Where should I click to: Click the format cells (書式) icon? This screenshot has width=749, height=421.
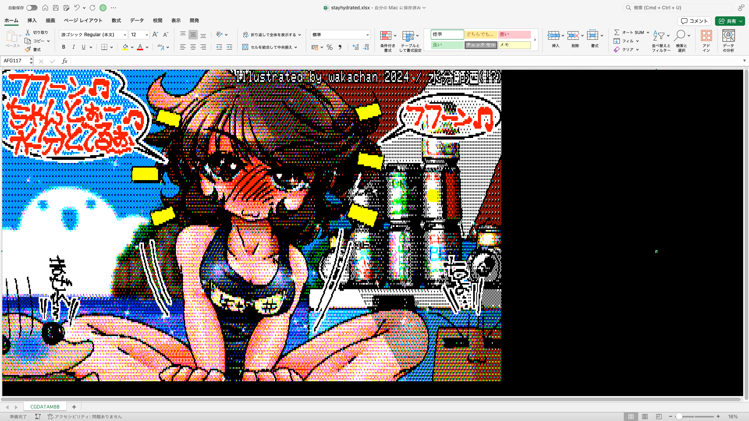593,35
